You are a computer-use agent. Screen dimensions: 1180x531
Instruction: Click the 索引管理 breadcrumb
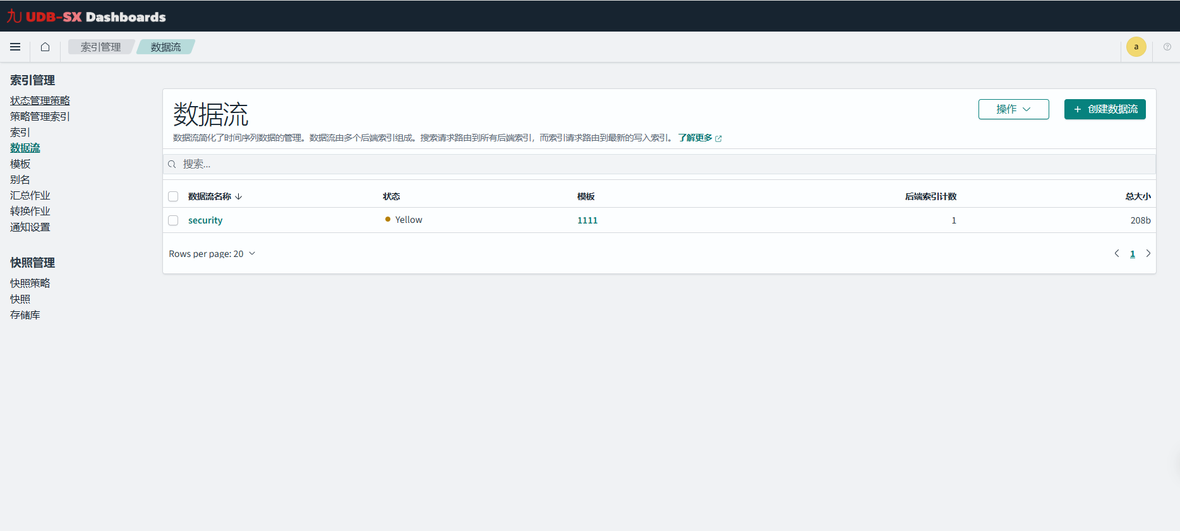[100, 47]
